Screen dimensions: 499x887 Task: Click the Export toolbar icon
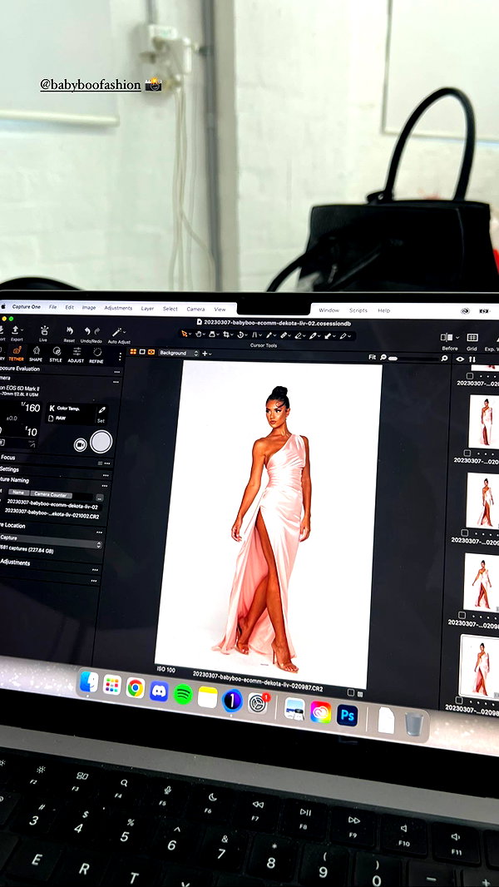coord(15,330)
